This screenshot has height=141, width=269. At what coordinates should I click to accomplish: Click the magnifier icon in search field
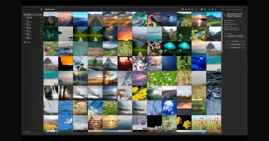click(x=220, y=9)
